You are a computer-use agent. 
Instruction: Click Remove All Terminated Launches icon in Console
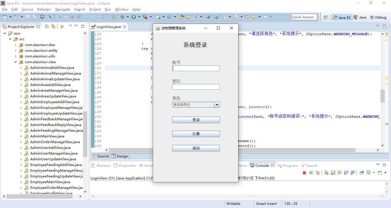tap(317, 173)
